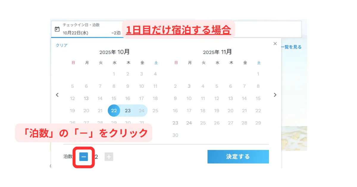Click the クリア link to reset dates
Screen dimensions: 357x187
pyautogui.click(x=62, y=45)
